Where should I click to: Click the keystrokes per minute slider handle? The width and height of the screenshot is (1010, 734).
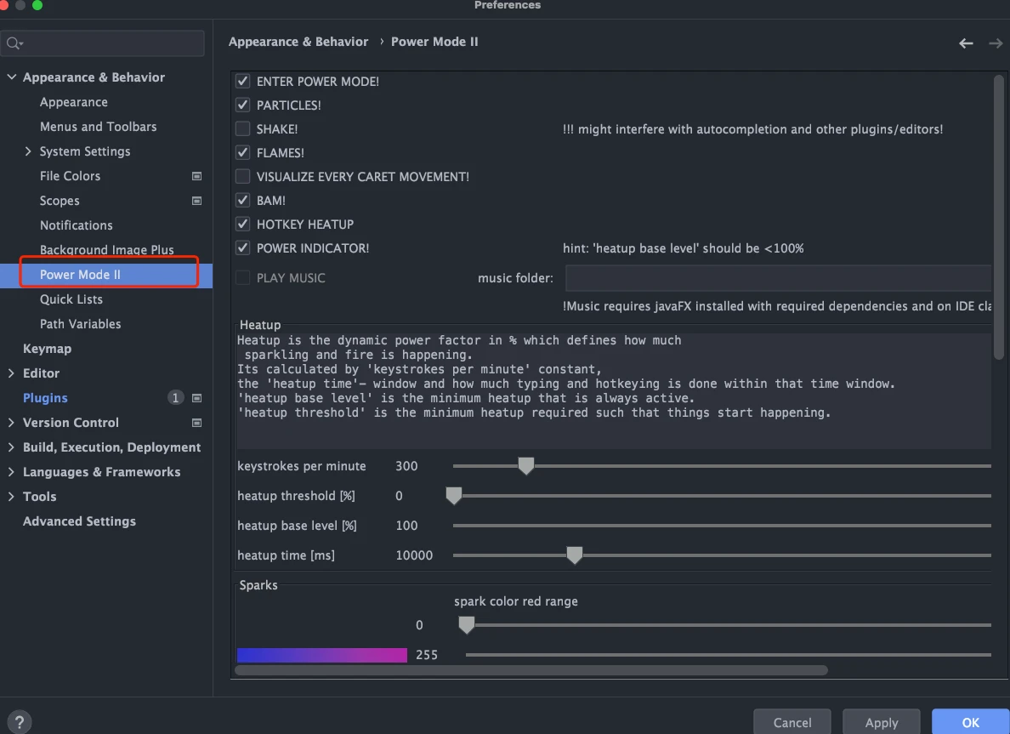pos(526,465)
